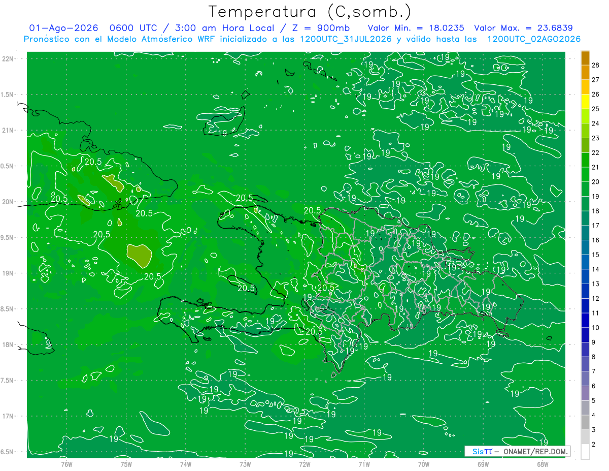
Task: Click the 76W longitude axis label
Action: point(66,464)
